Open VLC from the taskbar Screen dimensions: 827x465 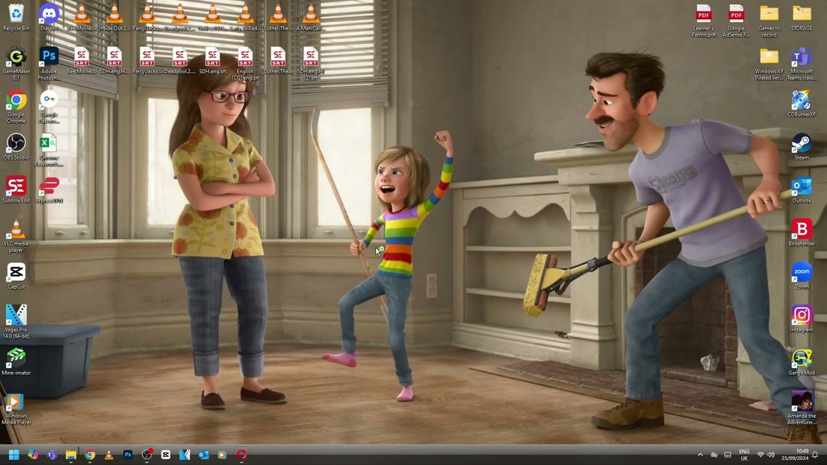[109, 455]
